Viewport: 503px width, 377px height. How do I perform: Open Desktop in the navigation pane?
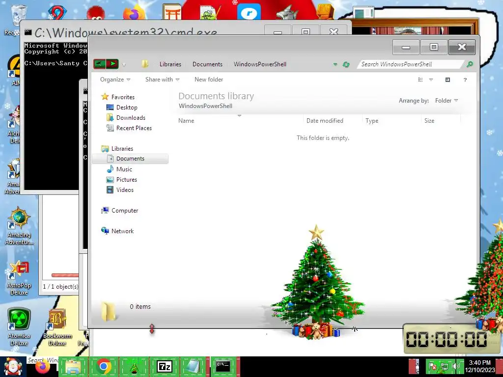122,108
